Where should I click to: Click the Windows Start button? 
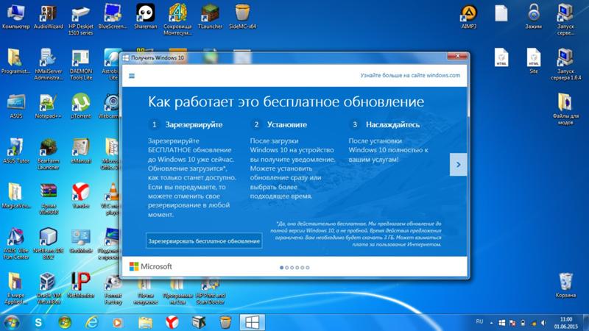[x=11, y=322]
